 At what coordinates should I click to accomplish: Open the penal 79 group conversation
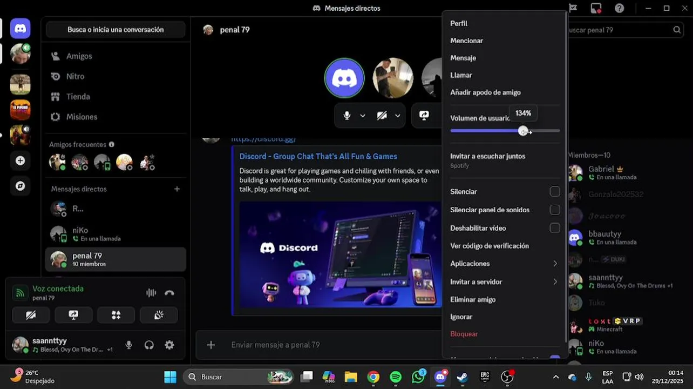(115, 259)
